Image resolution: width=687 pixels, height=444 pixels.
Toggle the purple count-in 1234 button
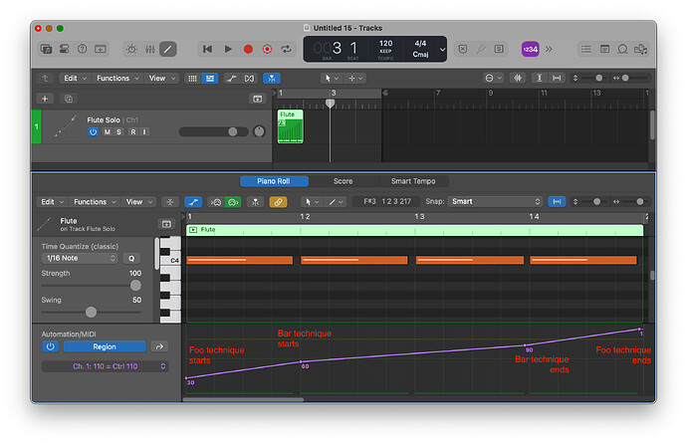[x=530, y=49]
